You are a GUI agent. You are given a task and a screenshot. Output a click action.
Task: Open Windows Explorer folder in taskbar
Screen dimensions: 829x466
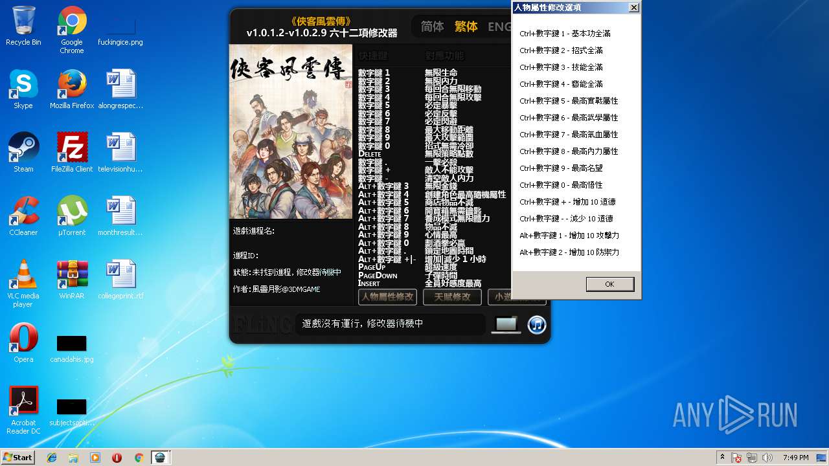73,458
